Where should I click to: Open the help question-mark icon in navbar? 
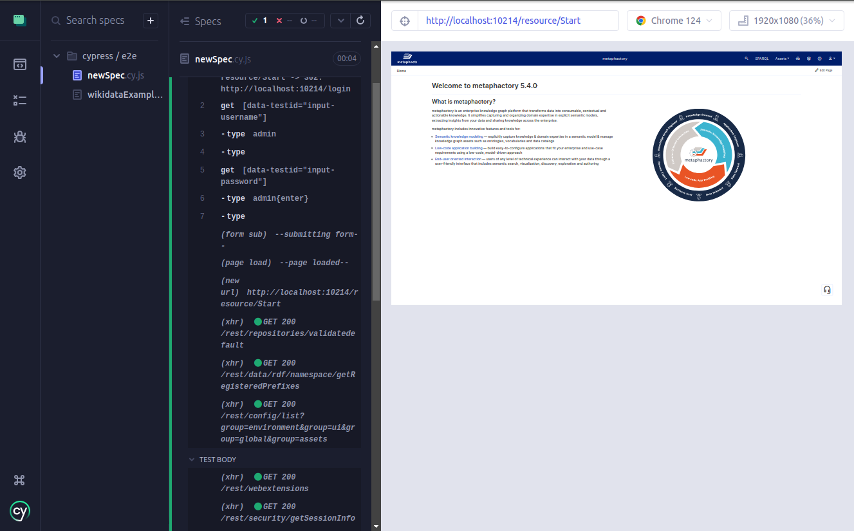[820, 59]
